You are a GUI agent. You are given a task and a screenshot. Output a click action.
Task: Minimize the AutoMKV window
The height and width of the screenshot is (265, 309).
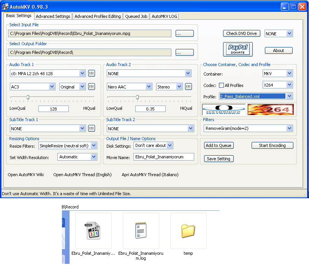tap(285, 7)
